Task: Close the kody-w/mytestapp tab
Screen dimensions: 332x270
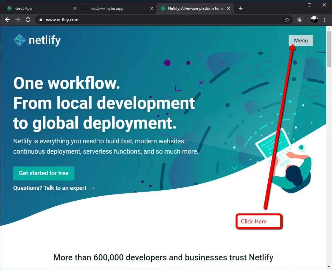Action: 152,8
